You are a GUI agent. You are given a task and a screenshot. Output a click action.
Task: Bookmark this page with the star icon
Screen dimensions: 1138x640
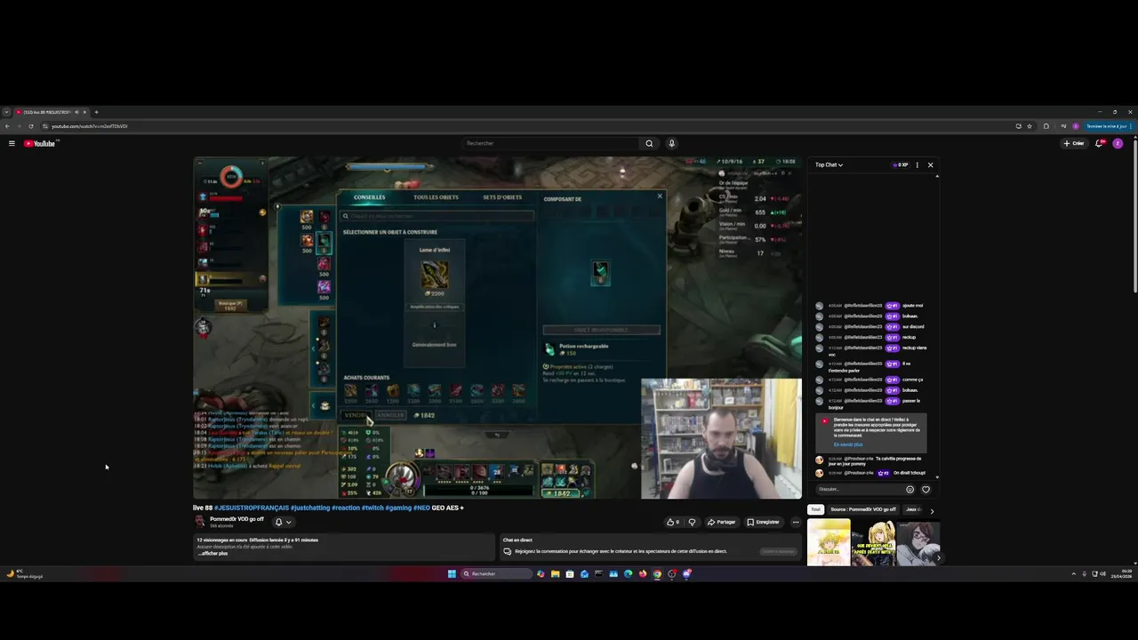pyautogui.click(x=1030, y=126)
